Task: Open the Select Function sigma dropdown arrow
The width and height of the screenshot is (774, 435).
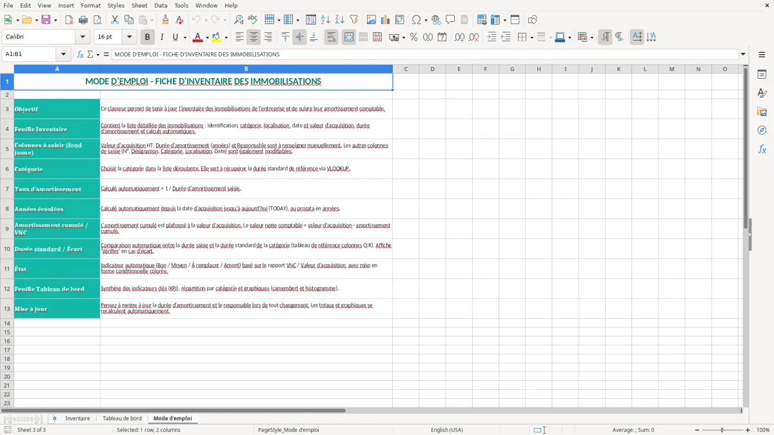Action: coord(98,55)
